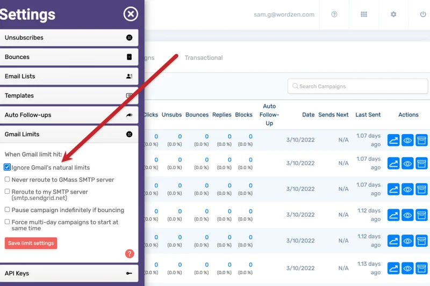Click the red help bubble in Gmail Limits
The width and height of the screenshot is (430, 286).
pos(130,254)
